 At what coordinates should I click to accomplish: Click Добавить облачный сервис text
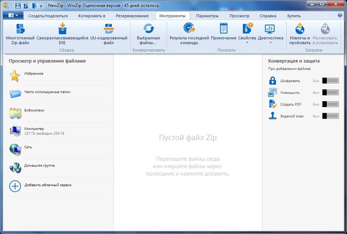click(48, 185)
